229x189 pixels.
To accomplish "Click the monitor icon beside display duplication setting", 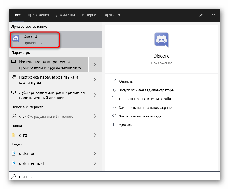I will [x=14, y=92].
